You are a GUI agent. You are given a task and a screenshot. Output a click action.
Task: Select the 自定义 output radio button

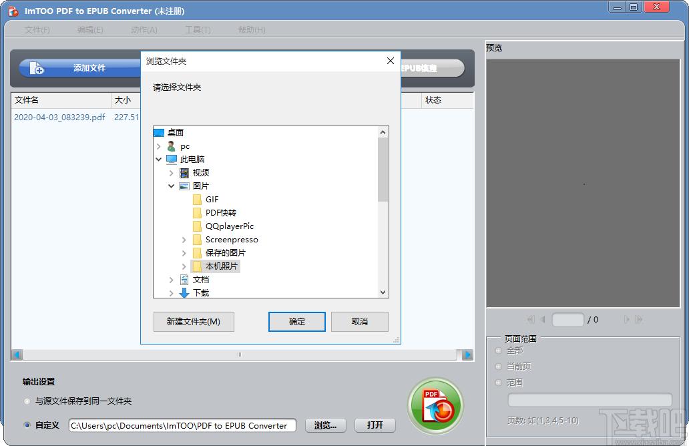coord(27,425)
